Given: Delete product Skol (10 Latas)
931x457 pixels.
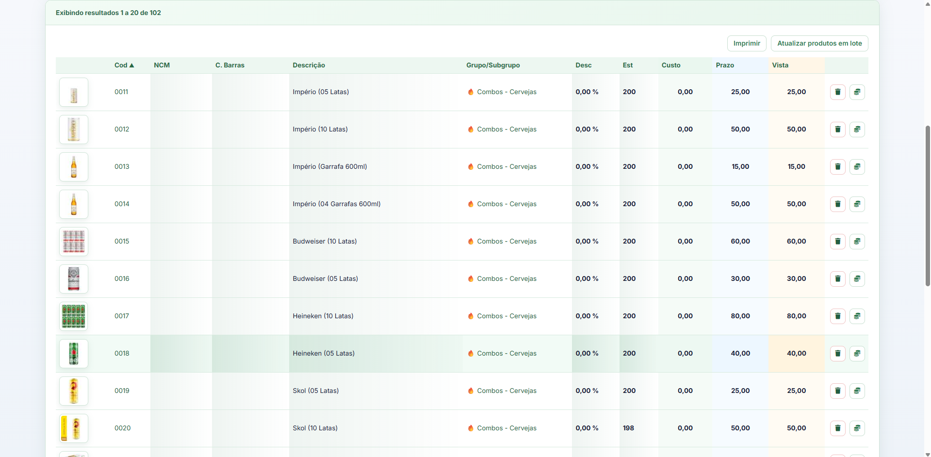Looking at the screenshot, I should tap(838, 428).
